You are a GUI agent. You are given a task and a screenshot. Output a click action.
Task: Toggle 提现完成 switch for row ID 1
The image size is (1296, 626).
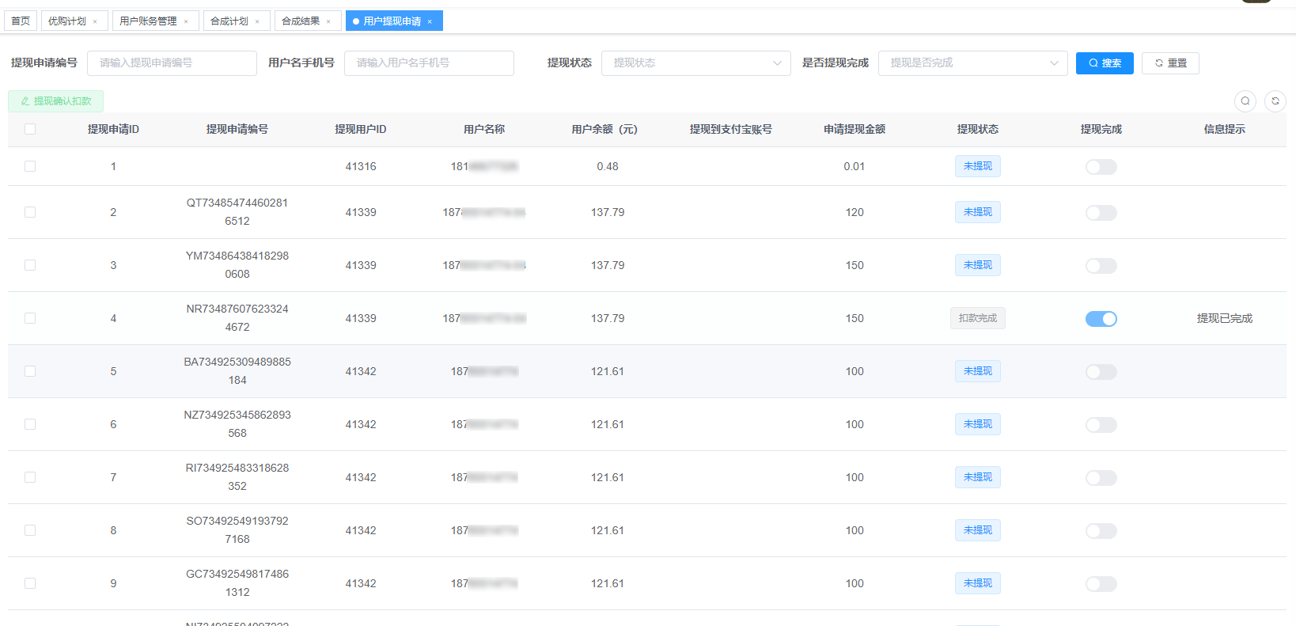[1101, 167]
